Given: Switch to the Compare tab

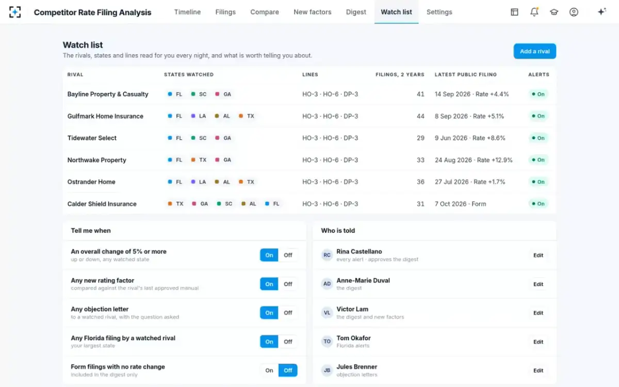Looking at the screenshot, I should [x=265, y=12].
